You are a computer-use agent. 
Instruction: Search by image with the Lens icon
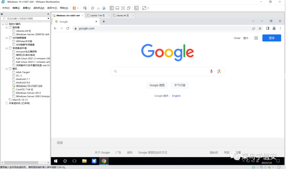(x=219, y=72)
